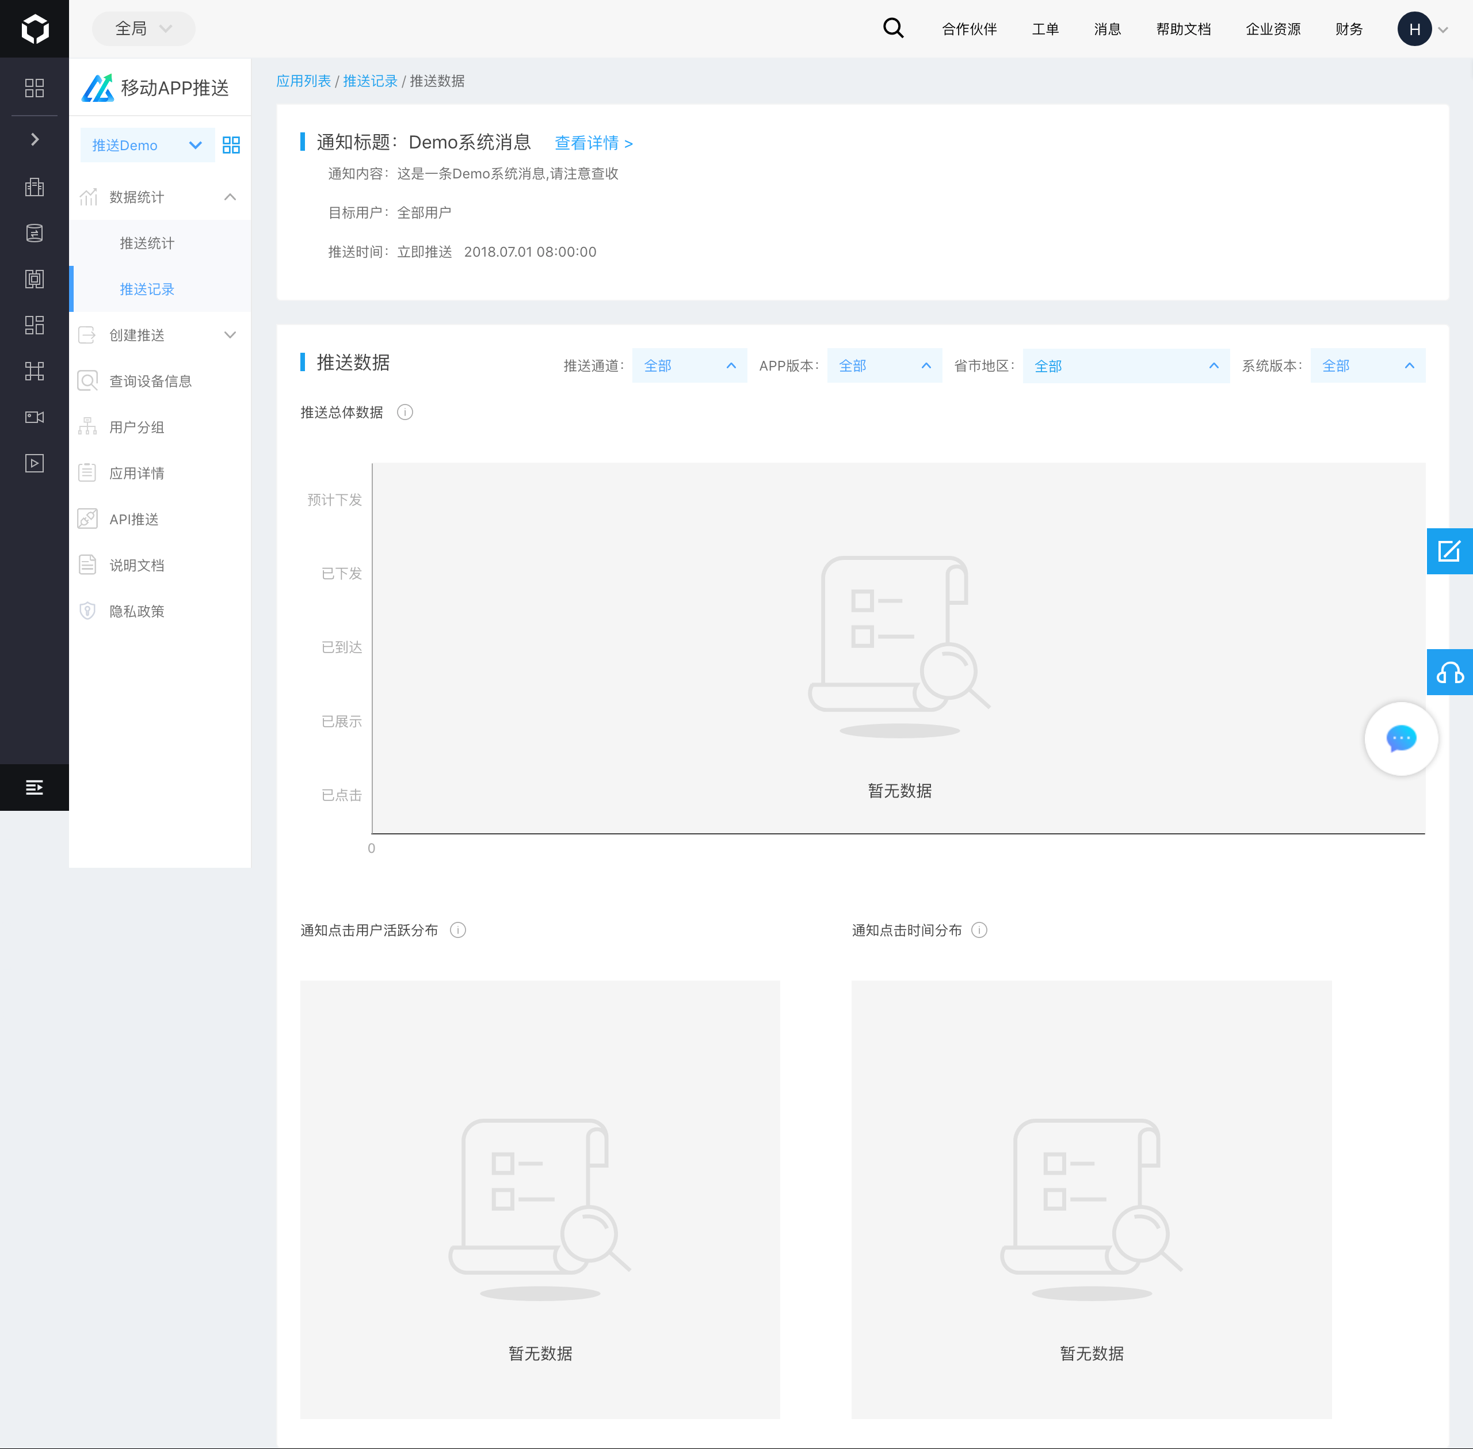The width and height of the screenshot is (1473, 1449).
Task: Open the 全局 region dropdown
Action: 143,29
